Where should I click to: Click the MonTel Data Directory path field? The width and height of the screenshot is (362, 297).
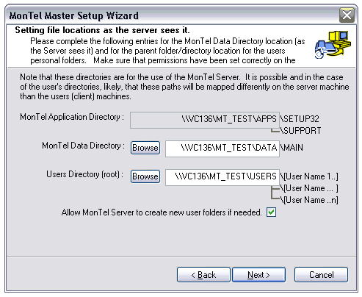coord(222,148)
